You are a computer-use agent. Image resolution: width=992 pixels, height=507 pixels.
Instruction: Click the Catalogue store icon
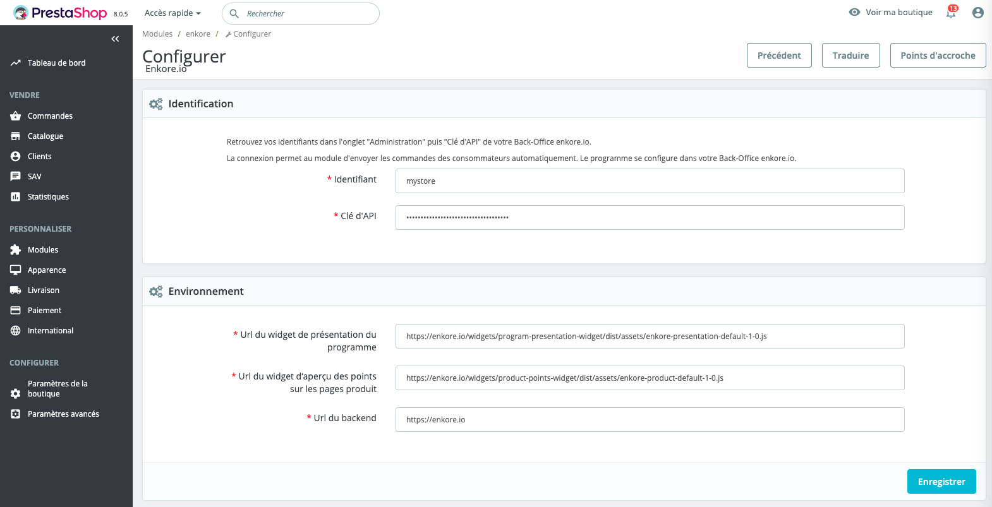click(16, 136)
